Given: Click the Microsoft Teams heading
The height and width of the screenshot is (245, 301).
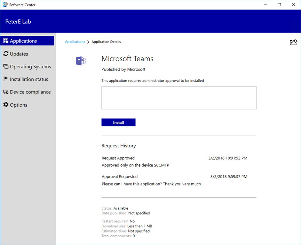Looking at the screenshot, I should pos(127,59).
